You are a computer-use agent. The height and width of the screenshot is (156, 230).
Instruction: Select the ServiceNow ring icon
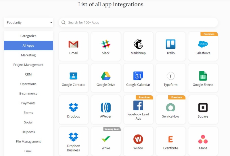coord(170,108)
